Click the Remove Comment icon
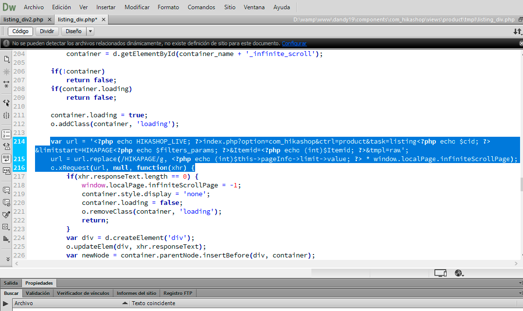523x311 pixels. click(6, 202)
